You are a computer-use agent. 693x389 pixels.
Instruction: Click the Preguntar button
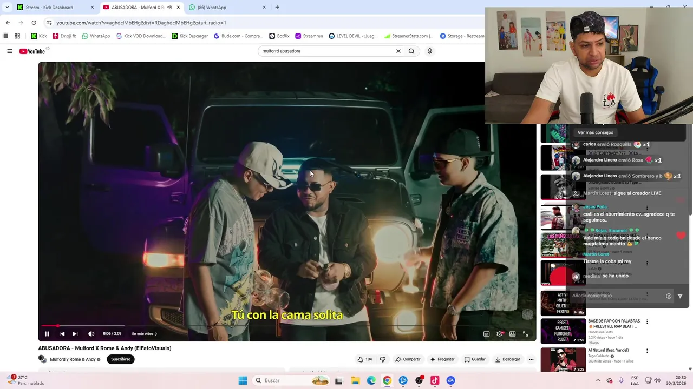[442, 359]
